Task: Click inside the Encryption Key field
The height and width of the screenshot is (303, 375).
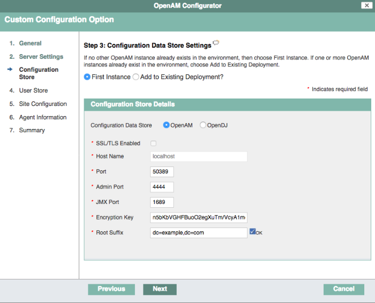Action: (x=199, y=218)
